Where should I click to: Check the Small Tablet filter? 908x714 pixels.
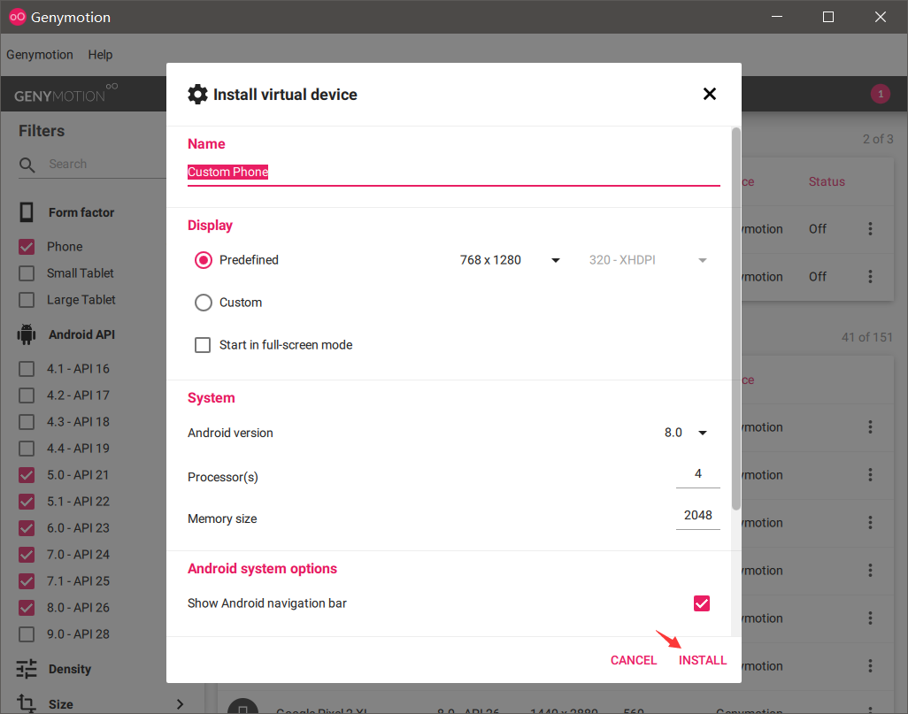click(27, 273)
